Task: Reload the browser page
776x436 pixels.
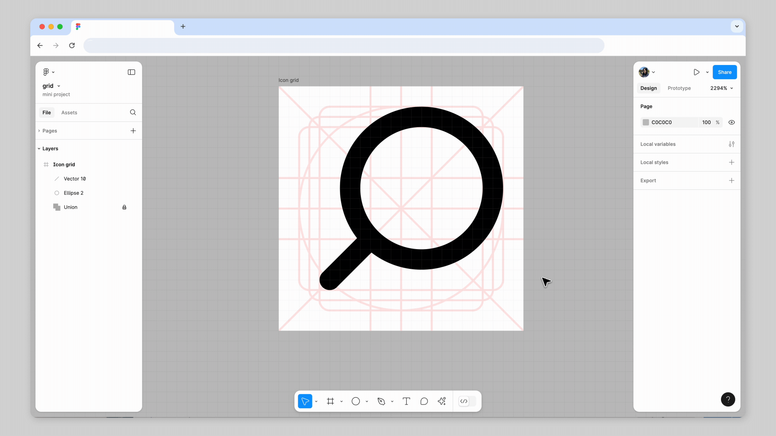Action: click(x=72, y=46)
